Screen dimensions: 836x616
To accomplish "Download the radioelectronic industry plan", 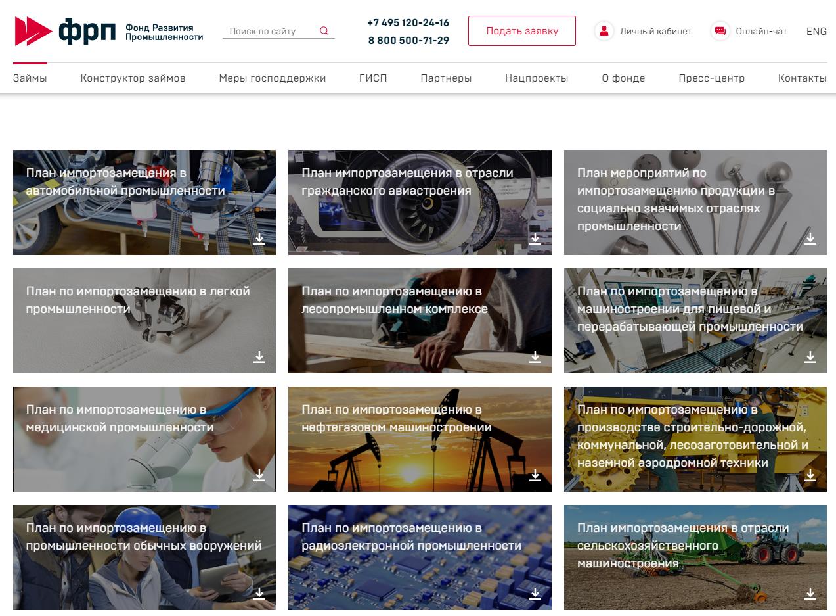I will (535, 593).
